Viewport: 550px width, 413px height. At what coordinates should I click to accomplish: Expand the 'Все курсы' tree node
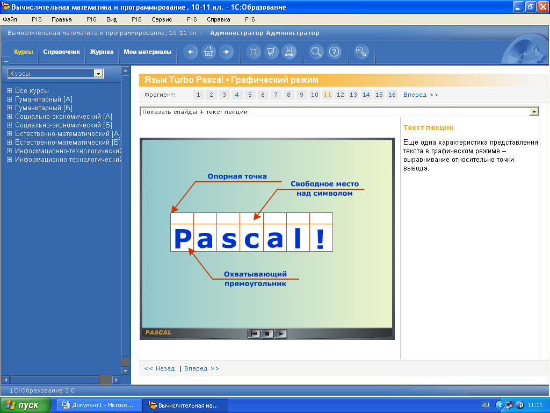[x=10, y=90]
